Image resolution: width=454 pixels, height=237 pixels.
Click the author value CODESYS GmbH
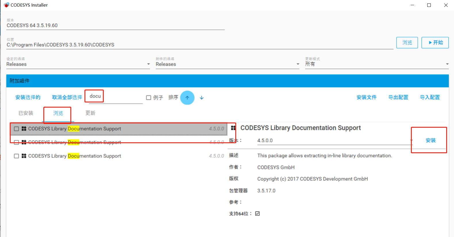pyautogui.click(x=276, y=167)
